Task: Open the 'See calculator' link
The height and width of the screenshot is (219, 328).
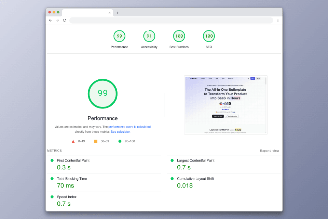Action: tap(120, 132)
